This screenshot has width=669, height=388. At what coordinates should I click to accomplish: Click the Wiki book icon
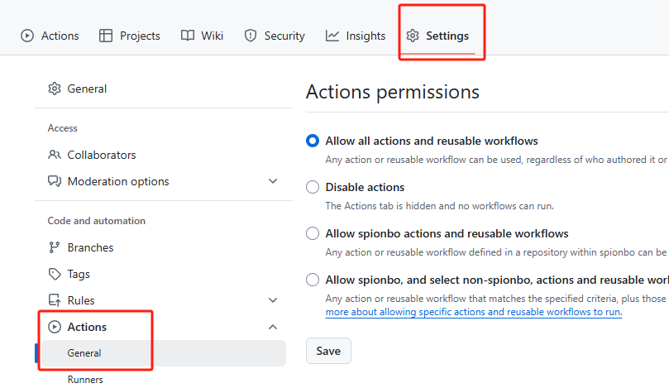[187, 36]
